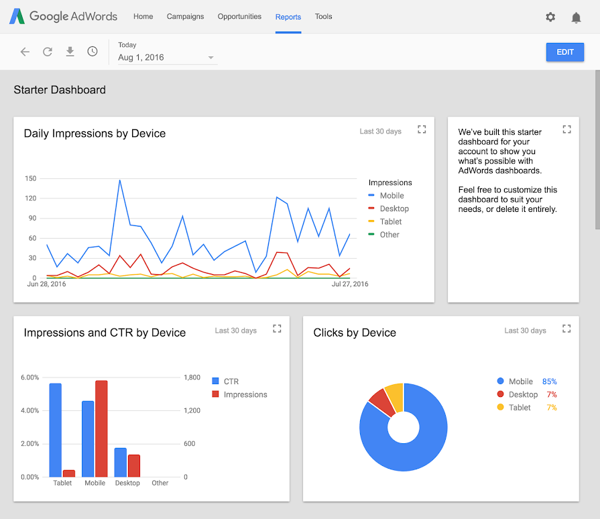Go to the Home tab

coord(143,17)
